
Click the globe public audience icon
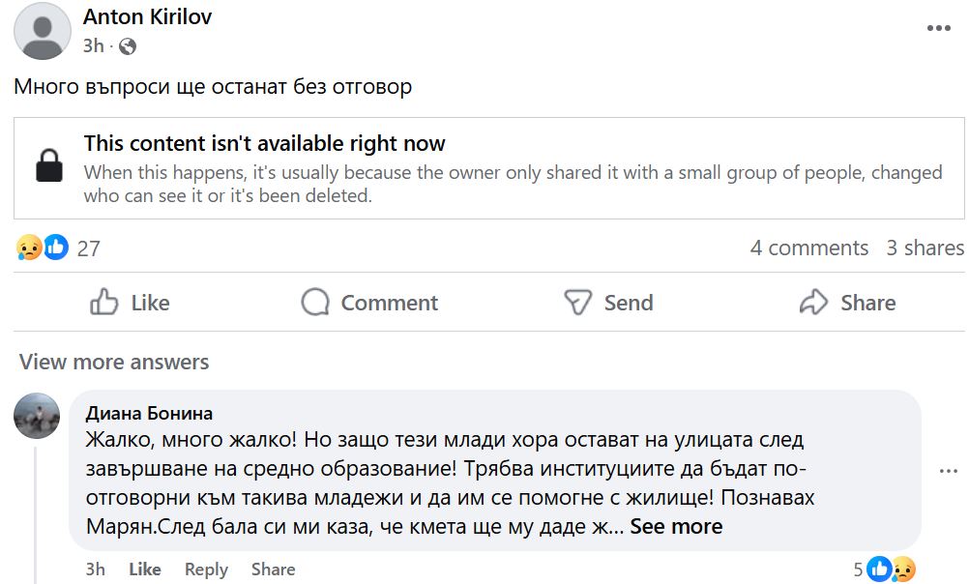[128, 45]
